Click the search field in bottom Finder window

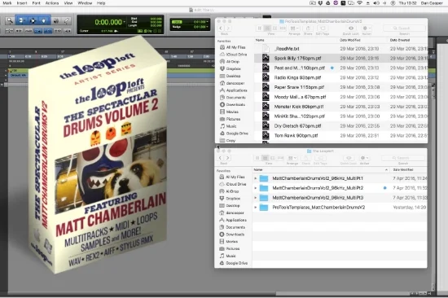point(403,158)
